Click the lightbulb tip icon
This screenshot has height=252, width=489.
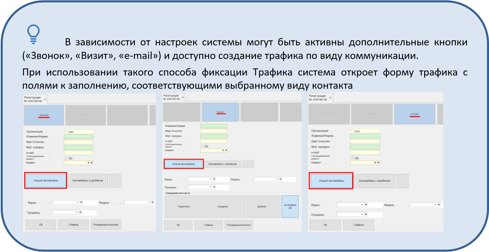pyautogui.click(x=33, y=35)
